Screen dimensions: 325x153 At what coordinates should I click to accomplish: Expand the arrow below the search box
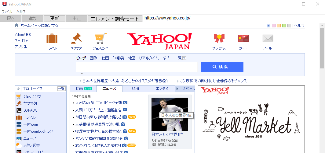tap(82, 74)
